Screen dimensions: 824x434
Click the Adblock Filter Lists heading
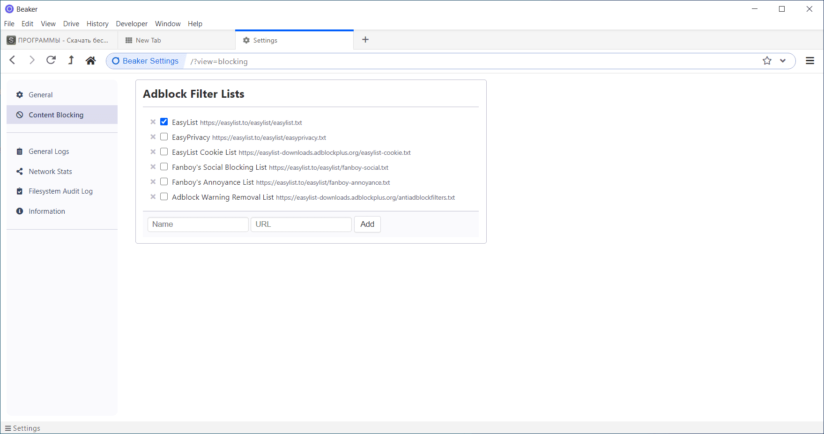click(193, 94)
